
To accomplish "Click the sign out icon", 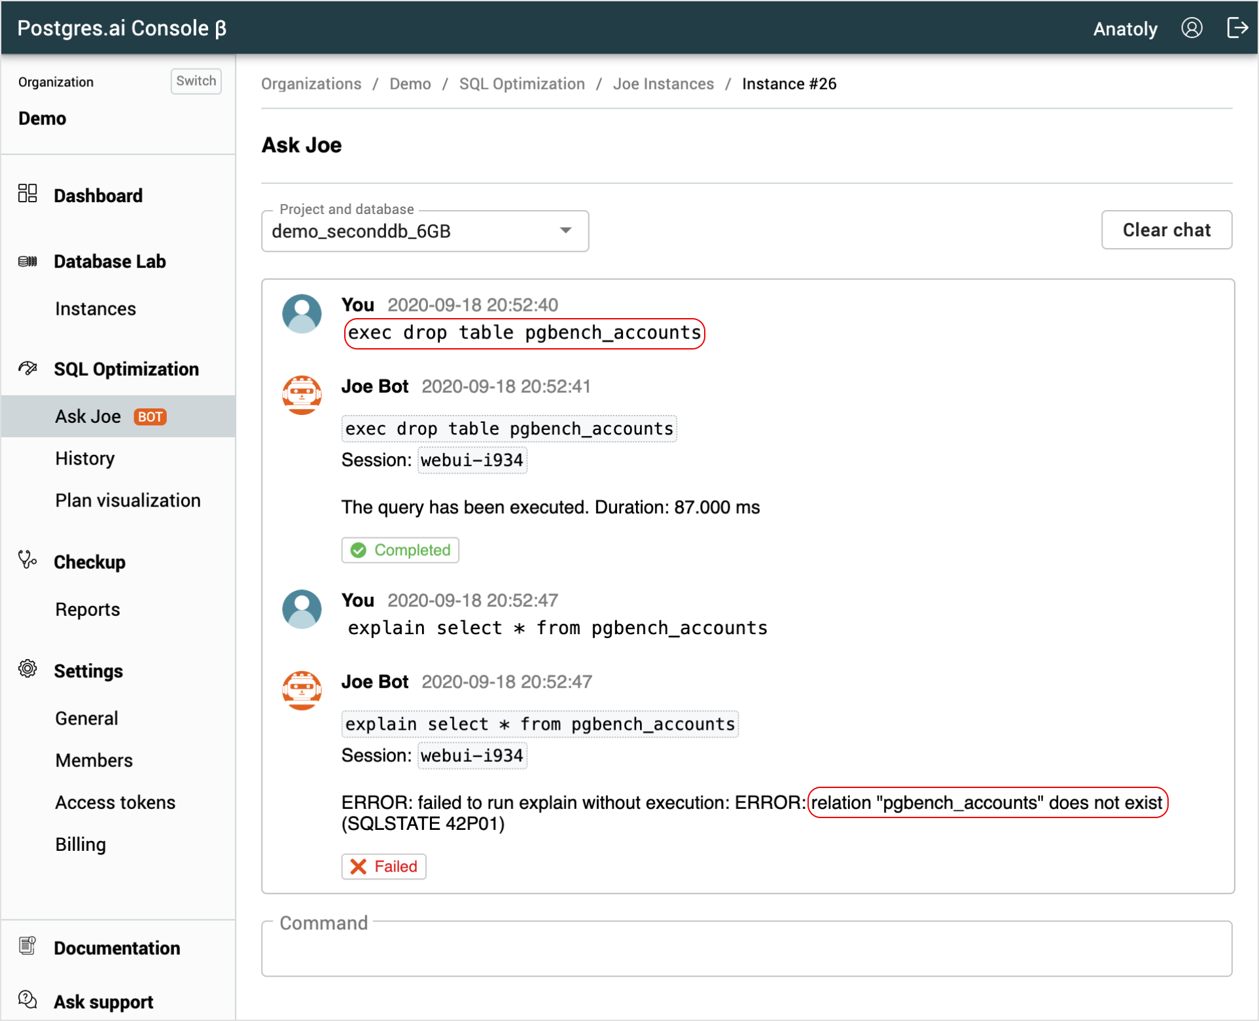I will click(x=1237, y=28).
